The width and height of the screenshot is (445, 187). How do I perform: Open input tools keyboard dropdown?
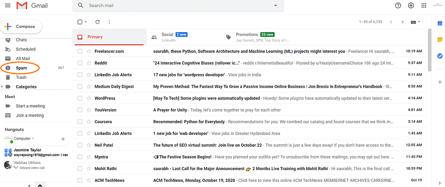415,22
